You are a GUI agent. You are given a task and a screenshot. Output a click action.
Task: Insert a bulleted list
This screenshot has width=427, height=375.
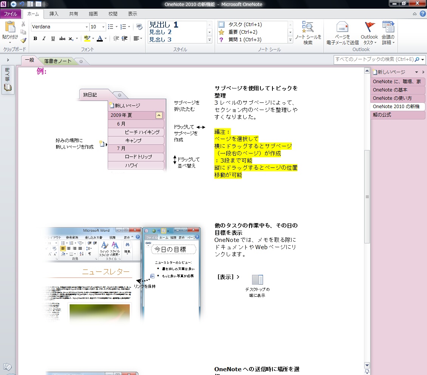[111, 27]
